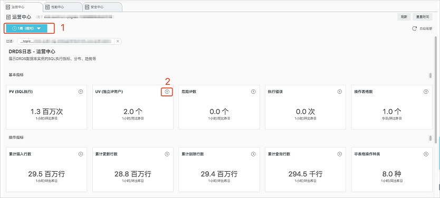Open time icon on PV (SQL执行) card
This screenshot has width=440, height=198.
click(x=81, y=92)
